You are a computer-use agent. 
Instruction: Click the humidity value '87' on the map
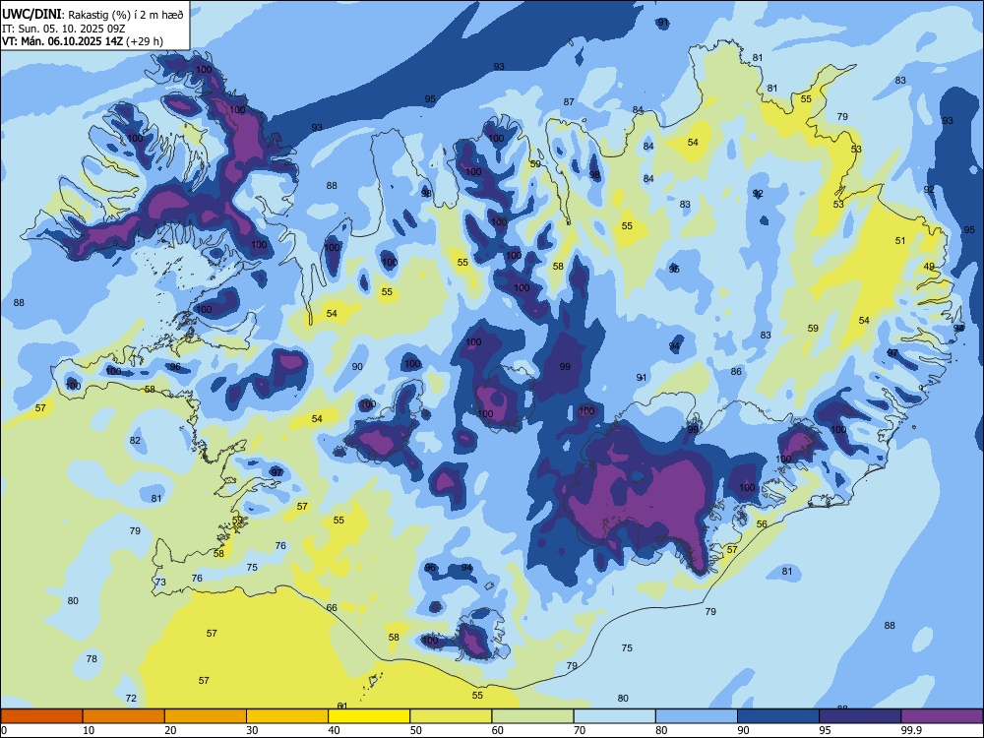click(569, 101)
